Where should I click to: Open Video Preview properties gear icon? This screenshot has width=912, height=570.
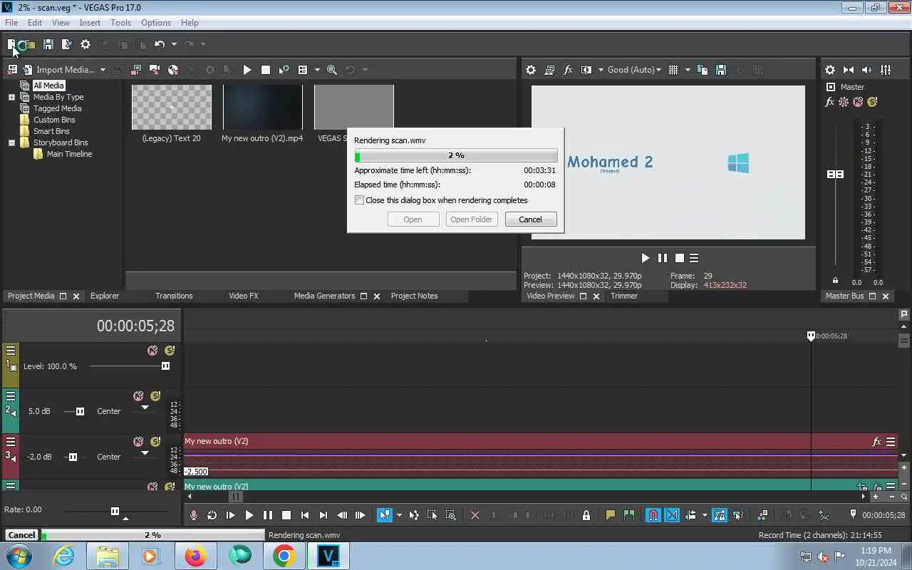pyautogui.click(x=531, y=70)
